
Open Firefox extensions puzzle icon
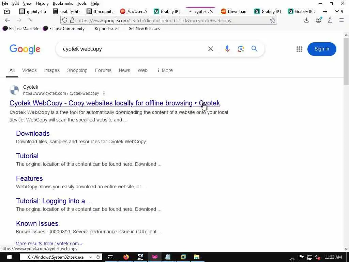click(330, 20)
